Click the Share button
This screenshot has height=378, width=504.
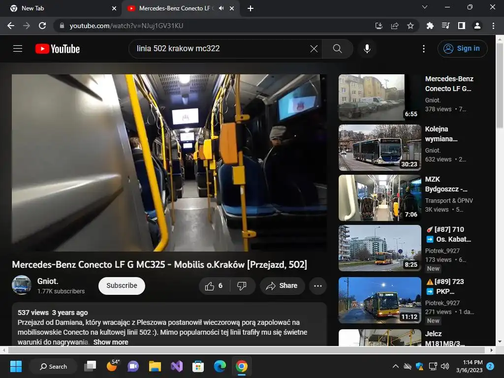point(282,286)
